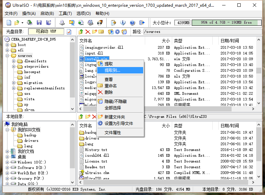Click the disc panel Rename icon
Image resolution: width=265 pixels, height=195 pixels.
101,32
